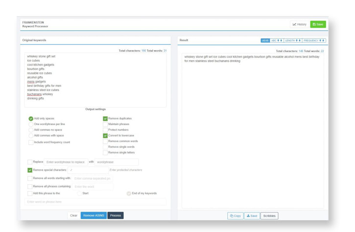Click the line 'whiskey stone gift set'

coord(41,56)
